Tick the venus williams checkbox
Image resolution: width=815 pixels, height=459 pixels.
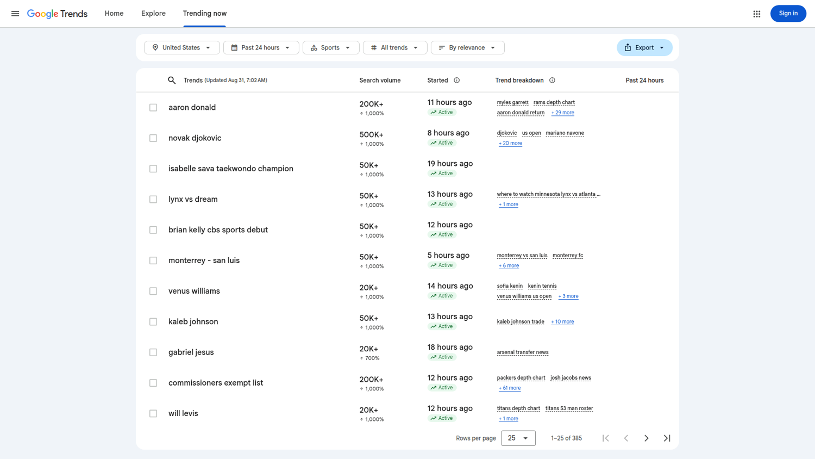153,291
